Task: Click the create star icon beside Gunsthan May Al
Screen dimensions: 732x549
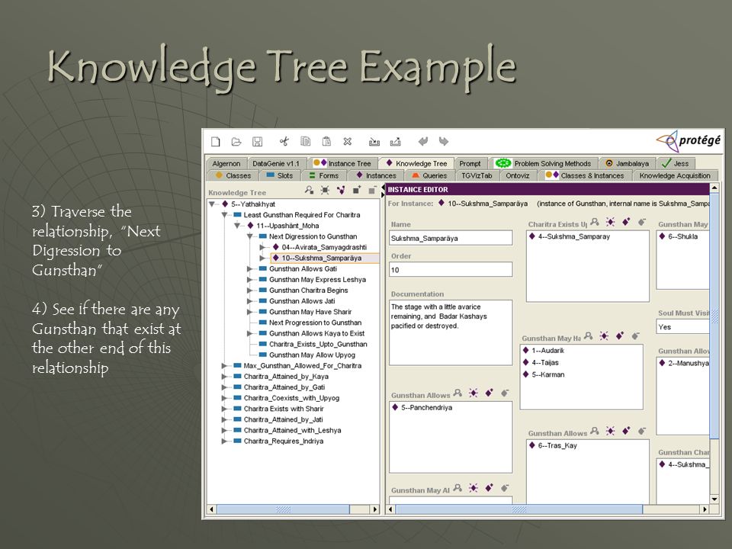Action: 474,488
